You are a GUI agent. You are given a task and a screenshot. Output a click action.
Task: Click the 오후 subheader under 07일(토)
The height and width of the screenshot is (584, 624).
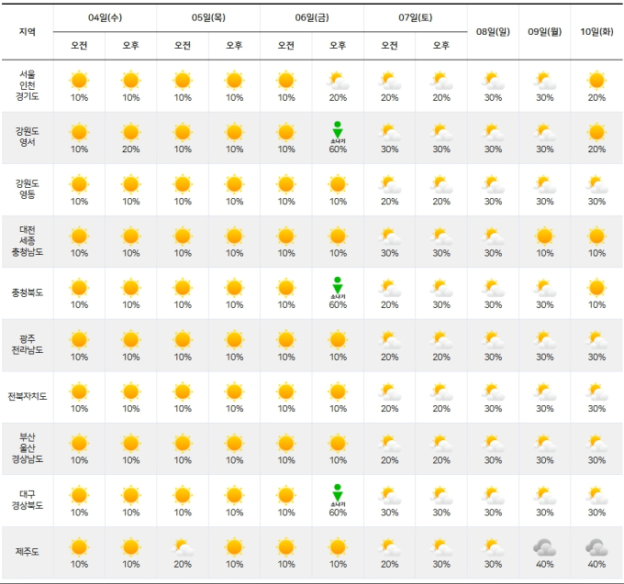[x=441, y=45]
